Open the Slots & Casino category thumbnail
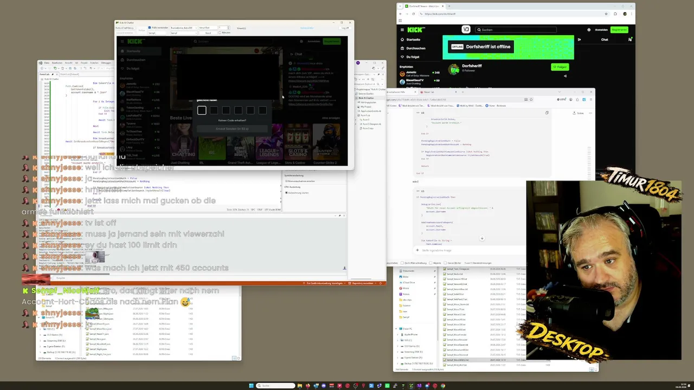This screenshot has width=694, height=390. tap(298, 141)
